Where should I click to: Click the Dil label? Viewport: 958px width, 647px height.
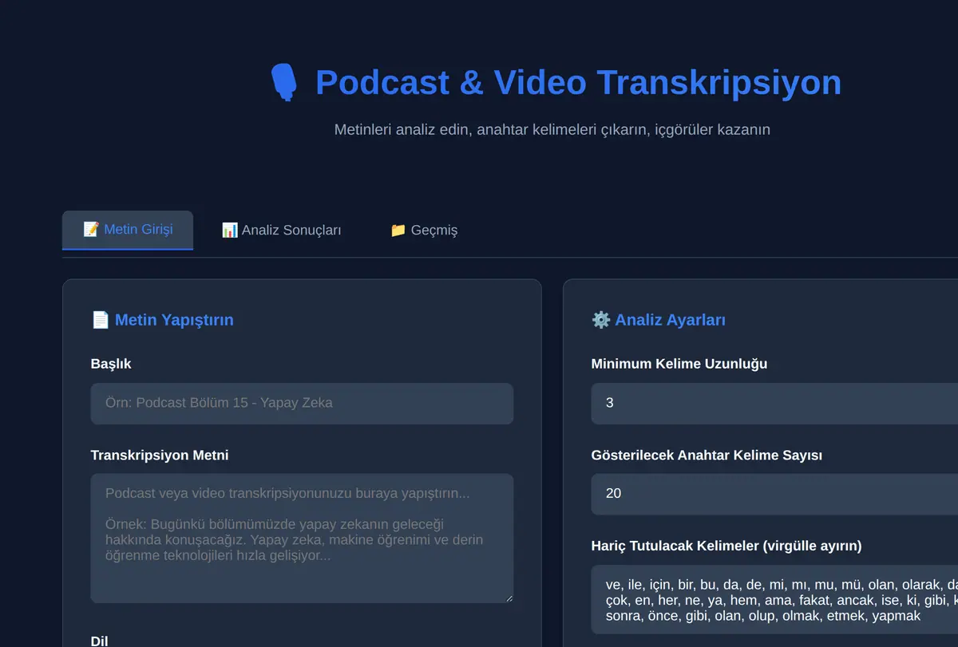click(x=99, y=641)
